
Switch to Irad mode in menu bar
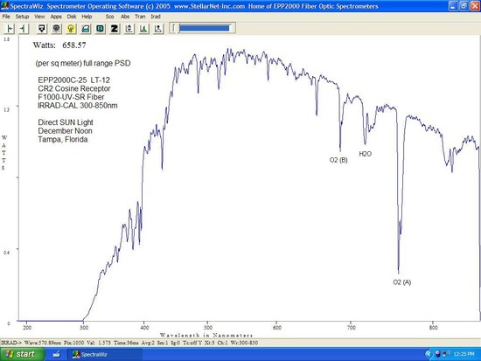click(156, 17)
